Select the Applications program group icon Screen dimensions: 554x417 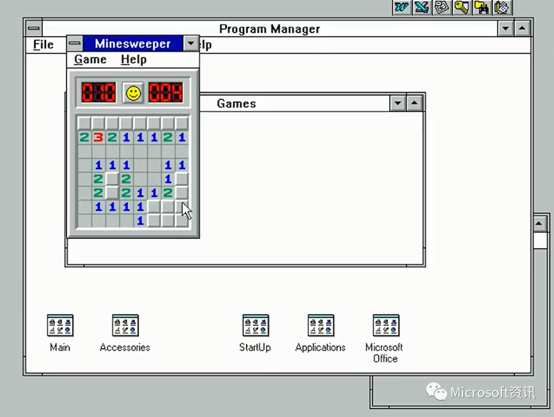click(x=321, y=333)
